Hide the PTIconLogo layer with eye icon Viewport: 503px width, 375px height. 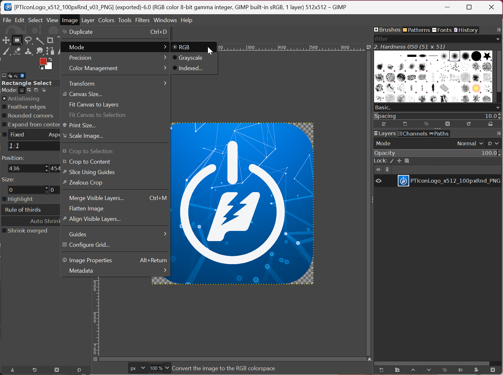pyautogui.click(x=379, y=181)
